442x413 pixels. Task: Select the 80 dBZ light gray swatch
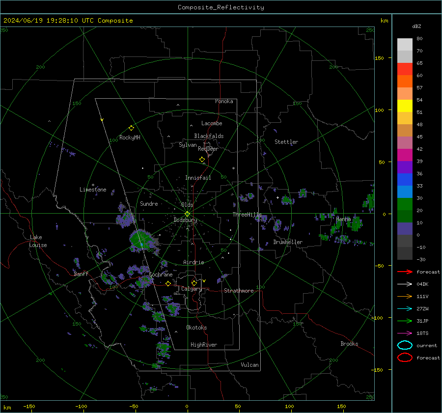tap(405, 44)
